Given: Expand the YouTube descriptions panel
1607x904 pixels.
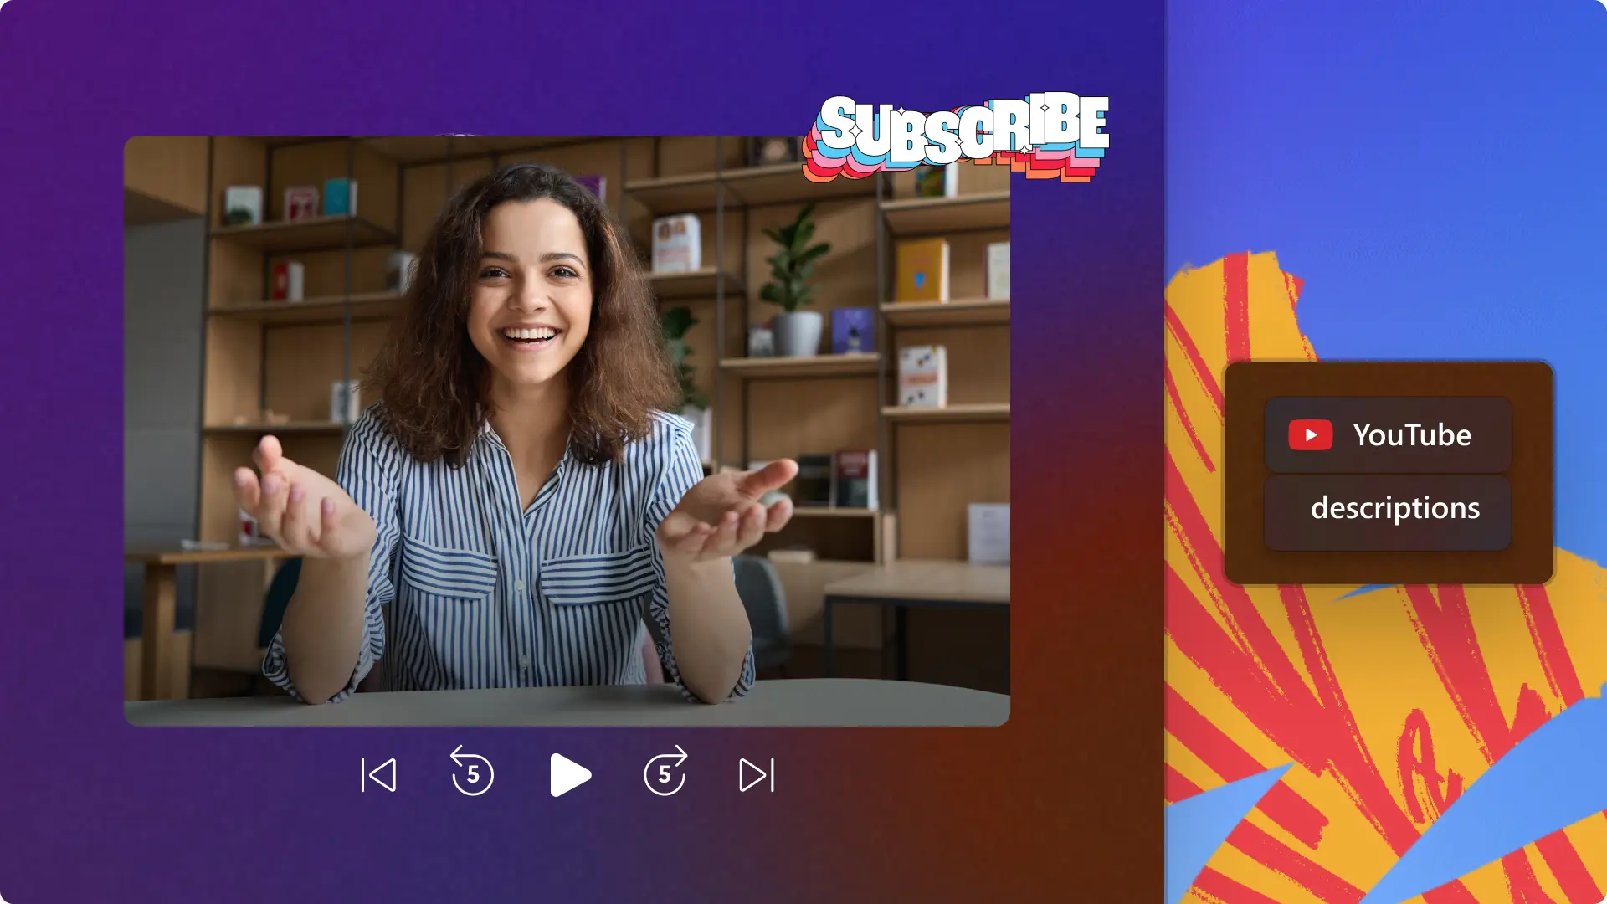Looking at the screenshot, I should click(x=1391, y=508).
